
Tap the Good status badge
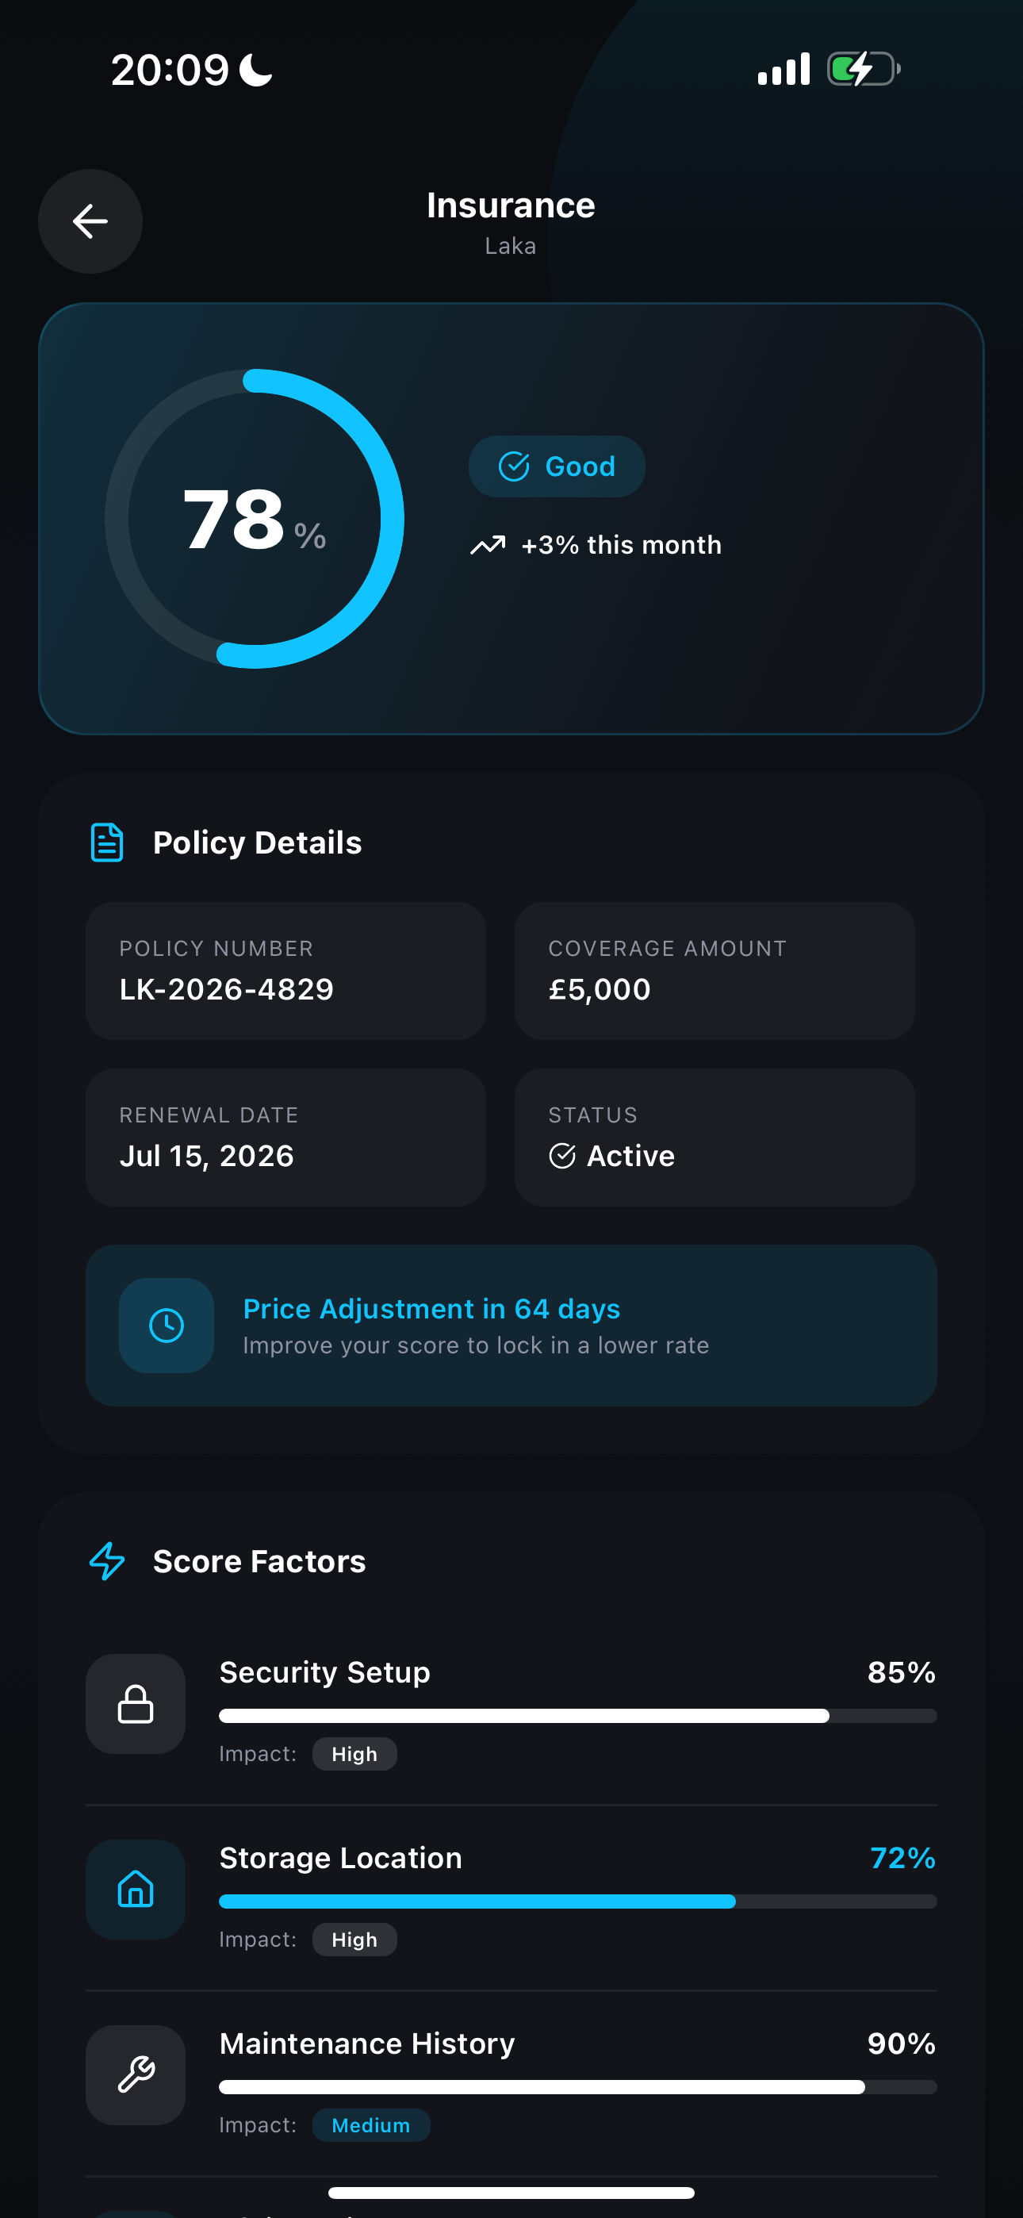(556, 466)
